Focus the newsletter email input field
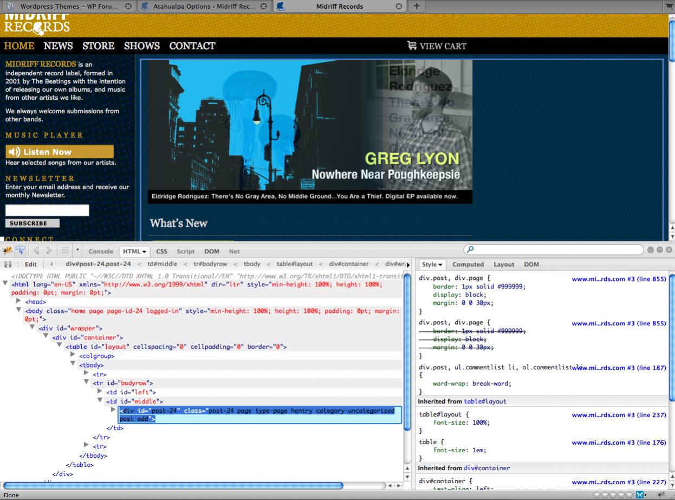 47,210
